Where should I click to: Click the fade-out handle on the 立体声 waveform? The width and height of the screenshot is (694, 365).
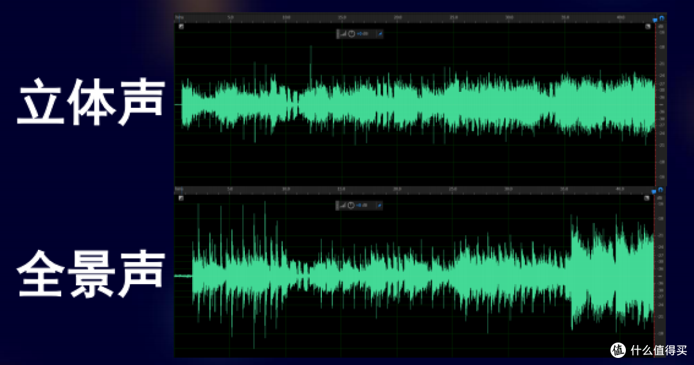point(648,26)
